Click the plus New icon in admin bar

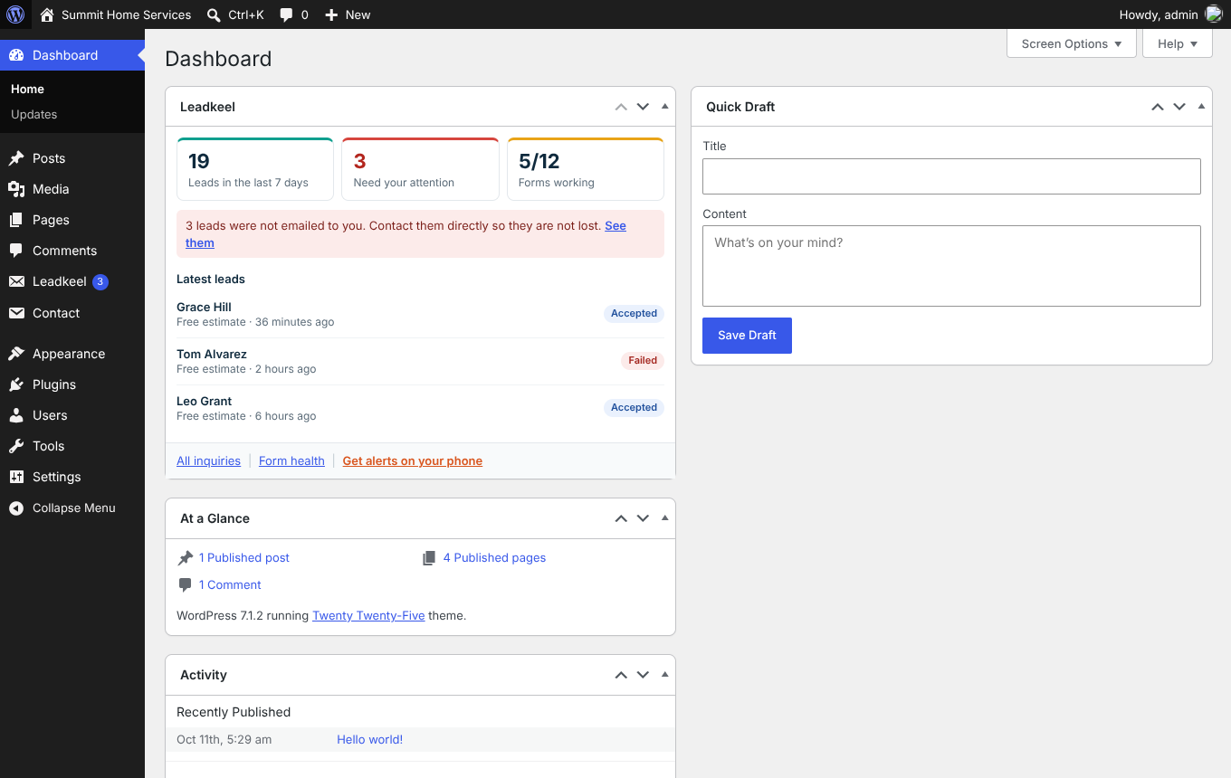pyautogui.click(x=331, y=14)
